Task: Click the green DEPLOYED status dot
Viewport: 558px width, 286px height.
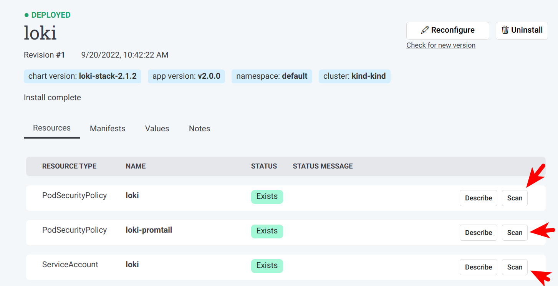Action: click(26, 15)
